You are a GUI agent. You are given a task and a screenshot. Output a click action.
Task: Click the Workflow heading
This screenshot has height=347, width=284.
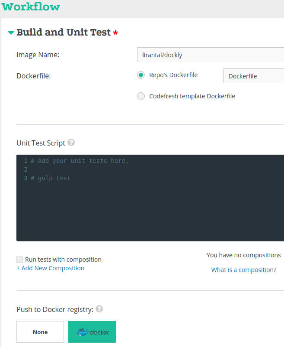tap(31, 7)
